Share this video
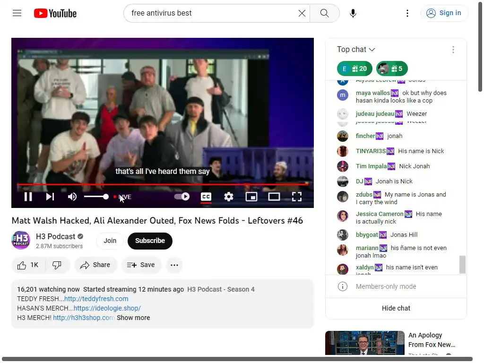 (95, 265)
